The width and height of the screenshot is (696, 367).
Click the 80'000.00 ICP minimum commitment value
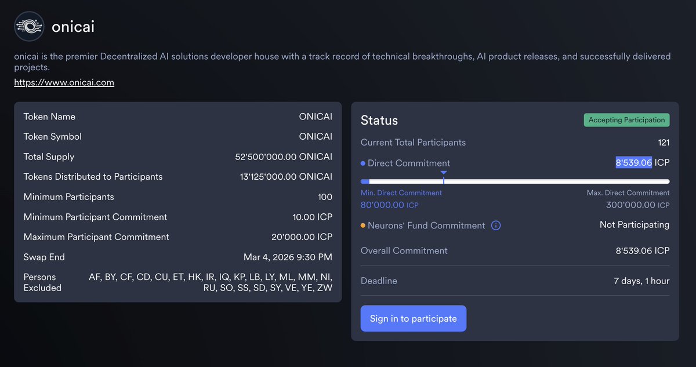pyautogui.click(x=389, y=205)
